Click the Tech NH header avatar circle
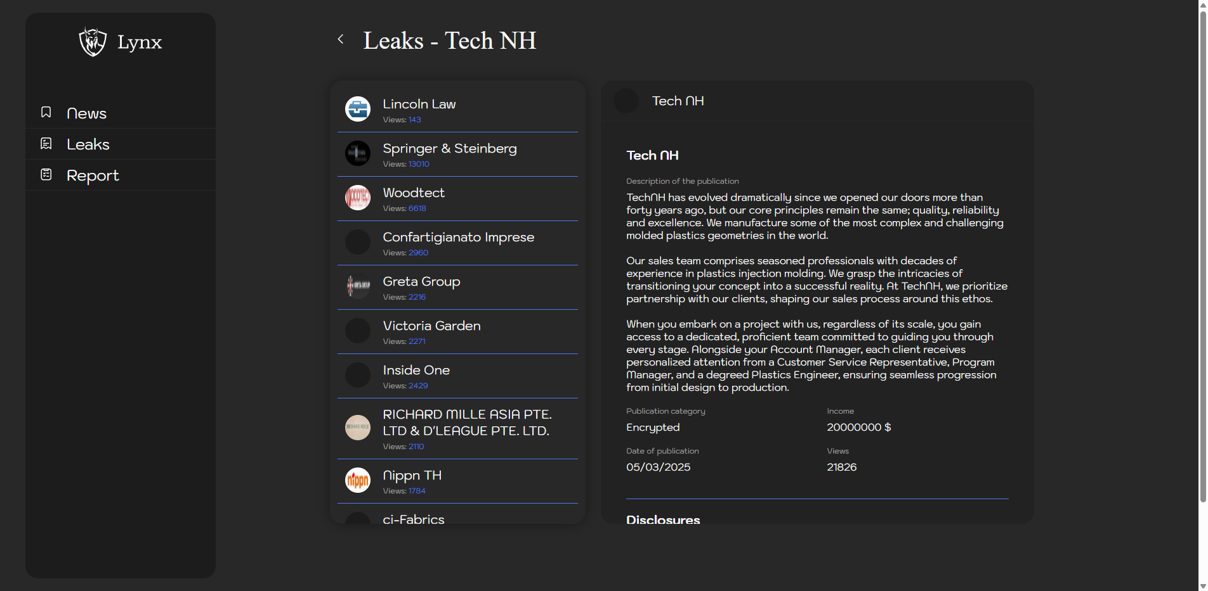Image resolution: width=1208 pixels, height=591 pixels. (x=626, y=101)
